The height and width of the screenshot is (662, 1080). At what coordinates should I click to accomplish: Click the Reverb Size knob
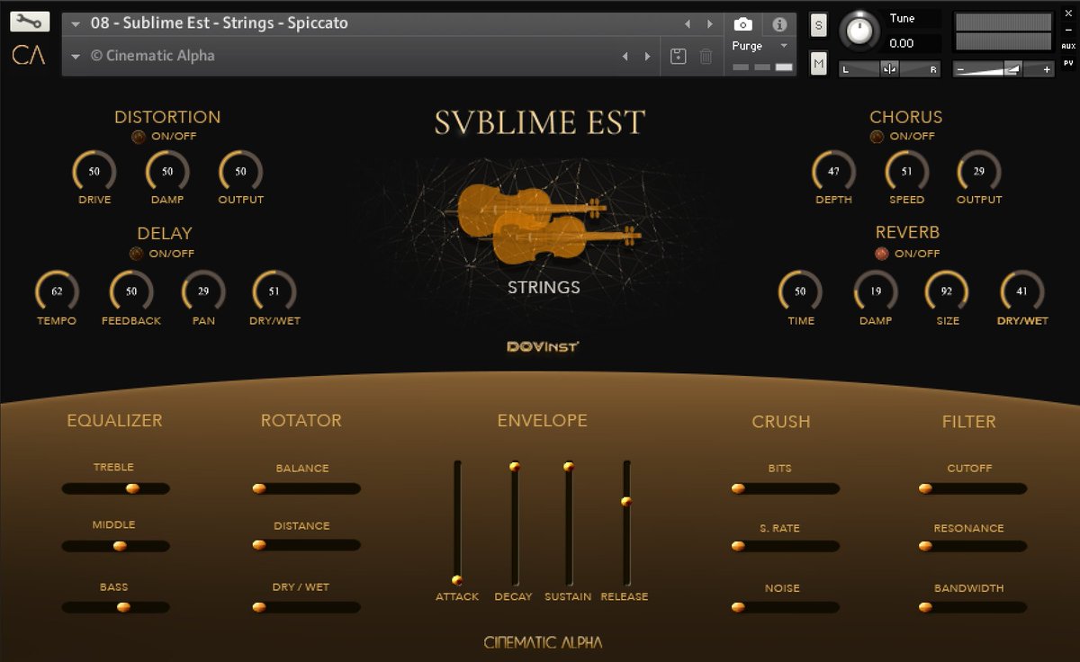[x=947, y=291]
